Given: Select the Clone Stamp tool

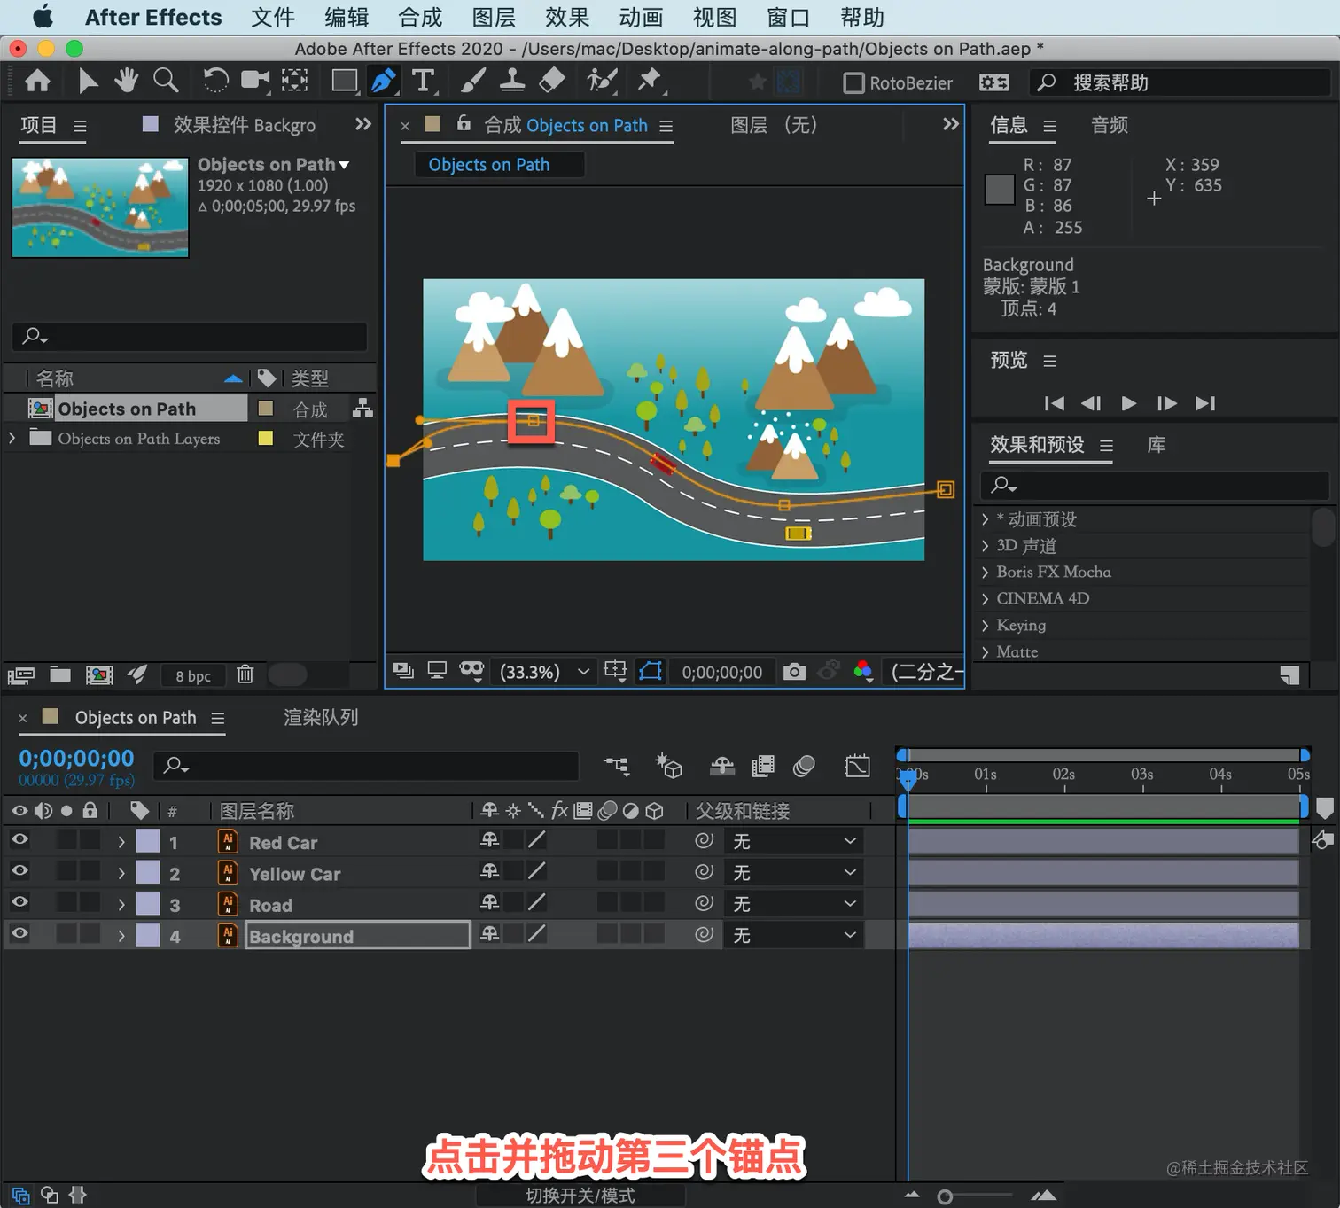Looking at the screenshot, I should pyautogui.click(x=512, y=81).
